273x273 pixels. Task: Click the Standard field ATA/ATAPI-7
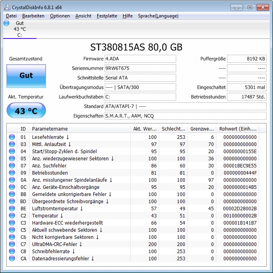186,106
